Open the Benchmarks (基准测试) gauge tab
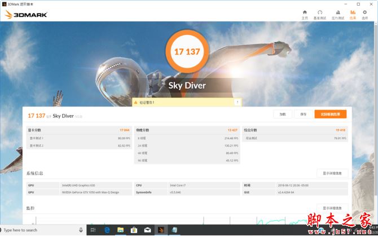Screen dimensions: 378x238 [x=320, y=15]
